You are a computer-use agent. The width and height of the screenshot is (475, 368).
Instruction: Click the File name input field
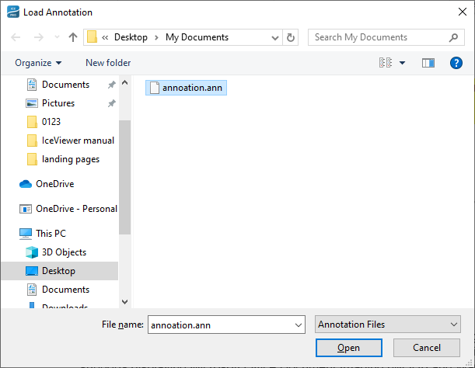221,325
